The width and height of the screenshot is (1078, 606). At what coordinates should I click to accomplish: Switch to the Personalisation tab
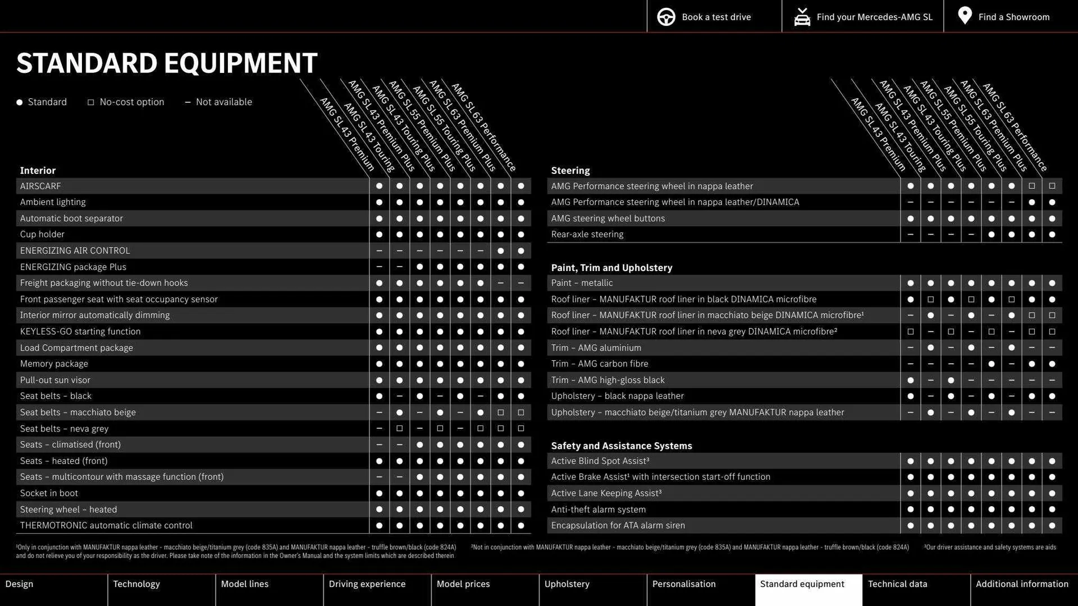click(x=684, y=584)
